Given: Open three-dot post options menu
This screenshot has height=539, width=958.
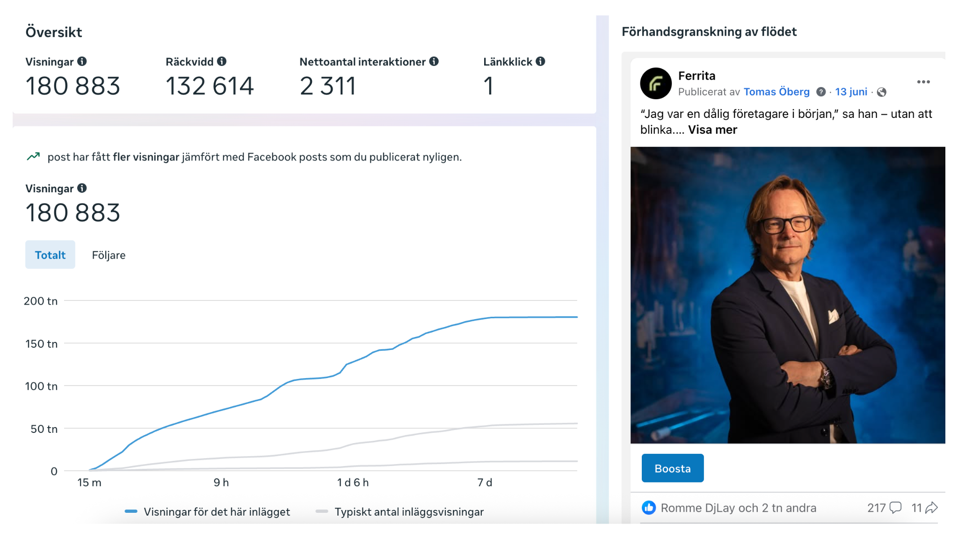Looking at the screenshot, I should (x=923, y=82).
